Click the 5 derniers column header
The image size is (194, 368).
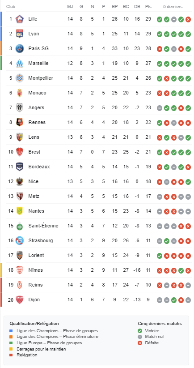tap(173, 7)
